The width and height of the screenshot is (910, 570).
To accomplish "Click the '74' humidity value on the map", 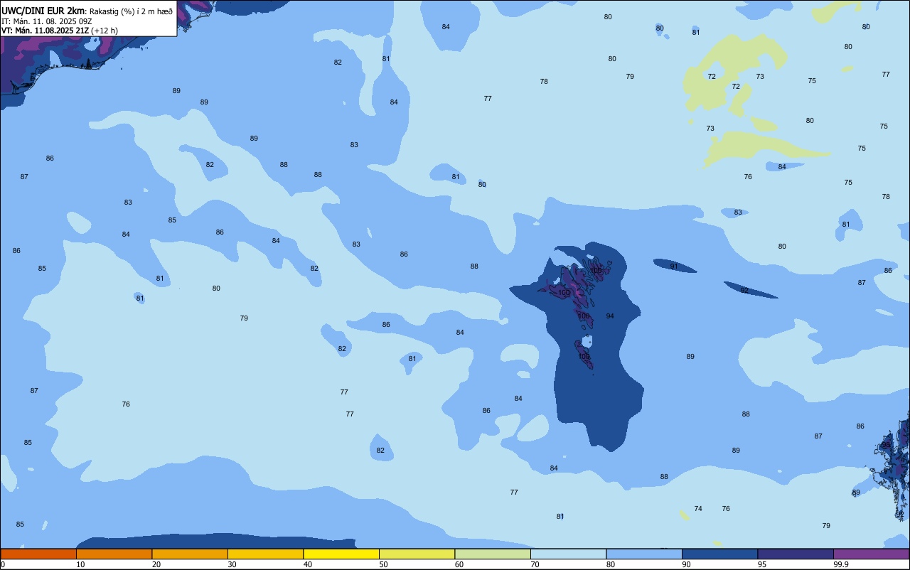I will [x=698, y=508].
